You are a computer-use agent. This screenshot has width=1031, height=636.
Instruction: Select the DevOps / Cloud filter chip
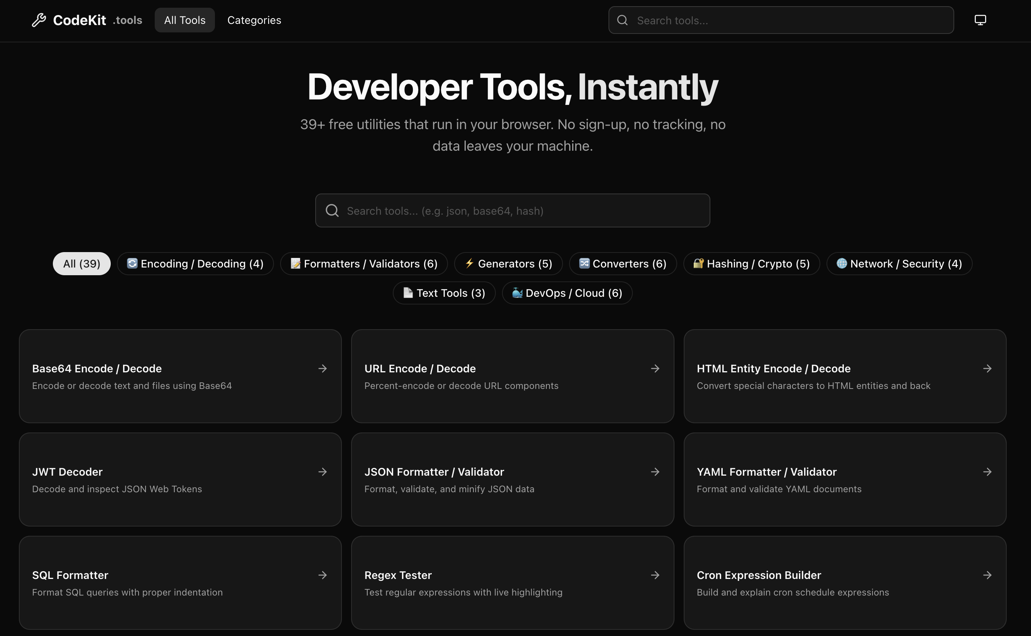click(567, 293)
